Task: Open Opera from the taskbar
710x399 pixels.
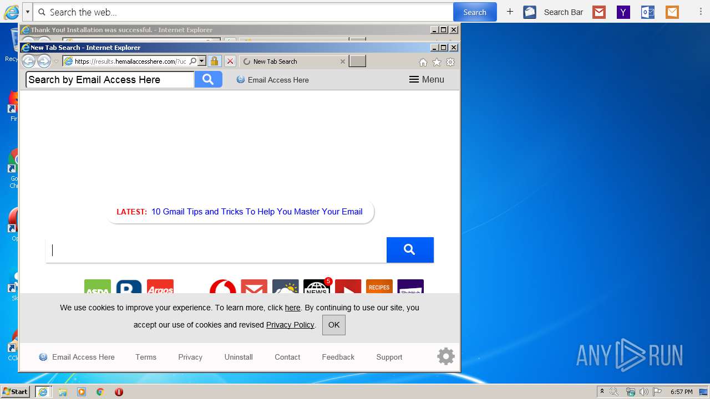Action: click(x=119, y=392)
